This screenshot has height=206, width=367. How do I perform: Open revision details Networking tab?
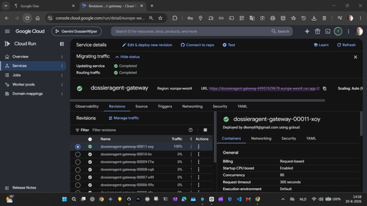[x=261, y=138]
